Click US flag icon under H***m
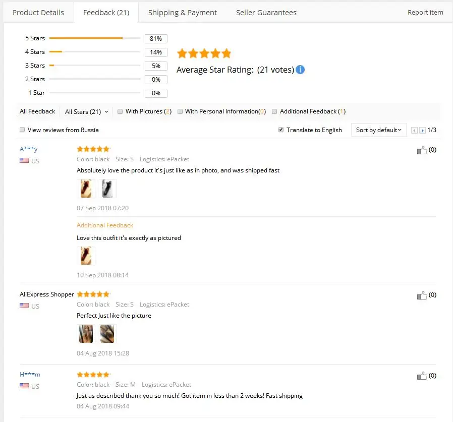The width and height of the screenshot is (453, 422). click(x=24, y=386)
